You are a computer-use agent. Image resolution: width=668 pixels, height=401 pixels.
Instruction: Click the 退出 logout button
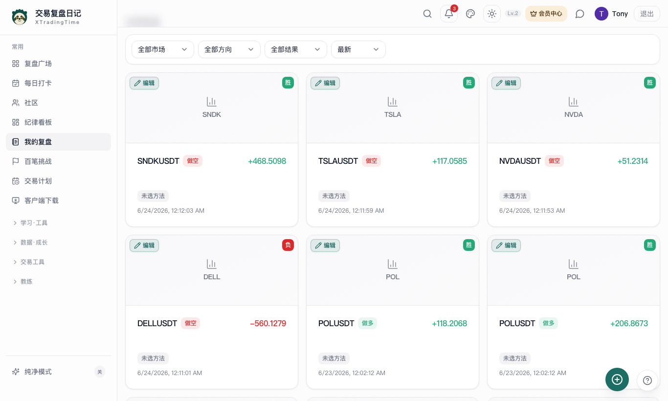(647, 14)
